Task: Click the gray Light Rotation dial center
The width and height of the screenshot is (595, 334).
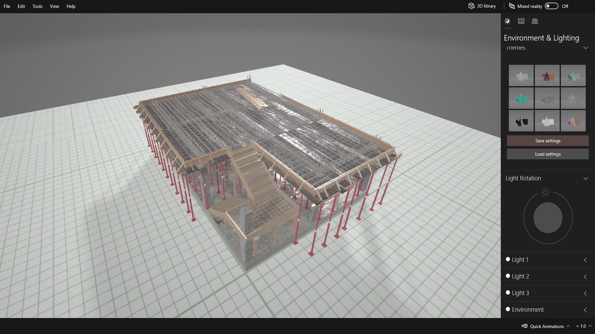Action: click(548, 218)
